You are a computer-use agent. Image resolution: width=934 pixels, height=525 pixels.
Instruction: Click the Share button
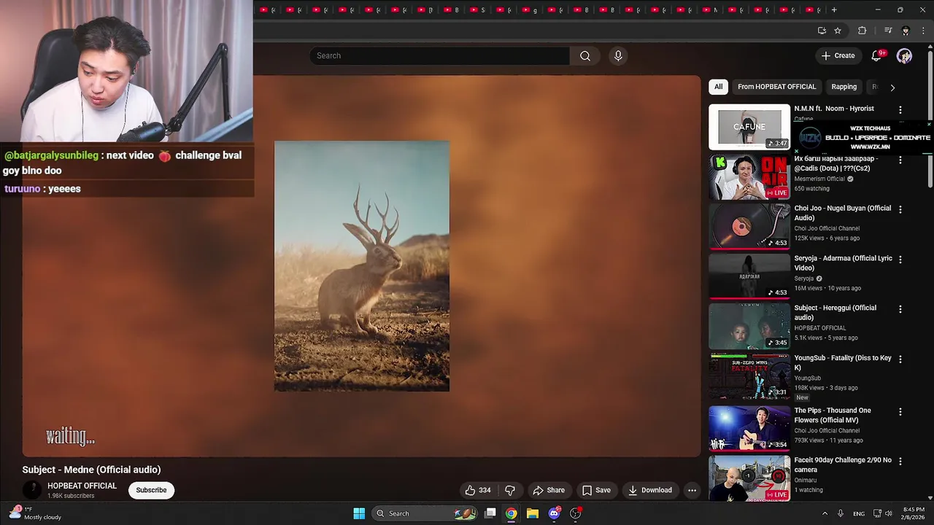[x=549, y=490]
